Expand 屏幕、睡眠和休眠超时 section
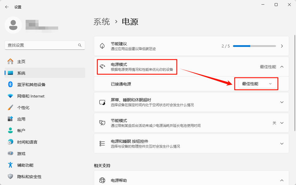Screen dimensions: 296x185 pyautogui.click(x=282, y=102)
